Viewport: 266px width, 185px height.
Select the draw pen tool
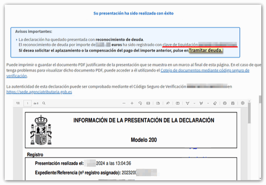tap(187, 103)
